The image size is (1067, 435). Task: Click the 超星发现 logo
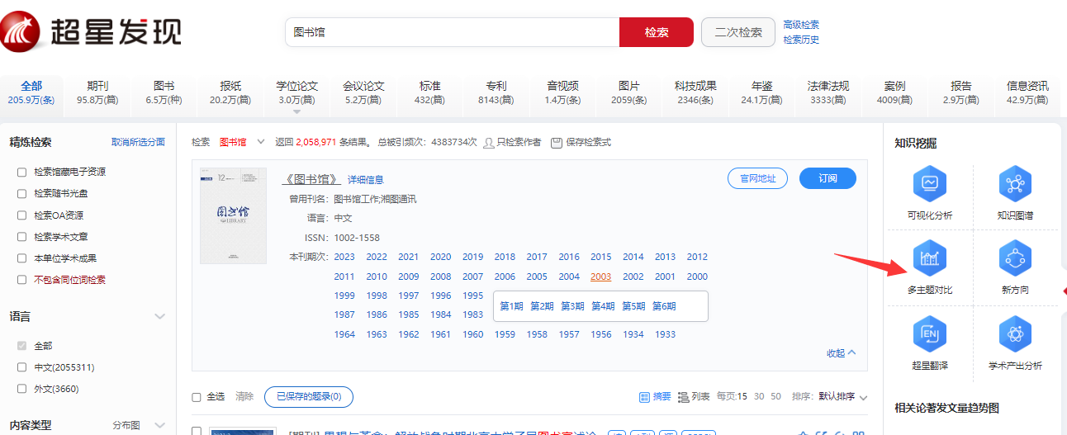(x=91, y=33)
